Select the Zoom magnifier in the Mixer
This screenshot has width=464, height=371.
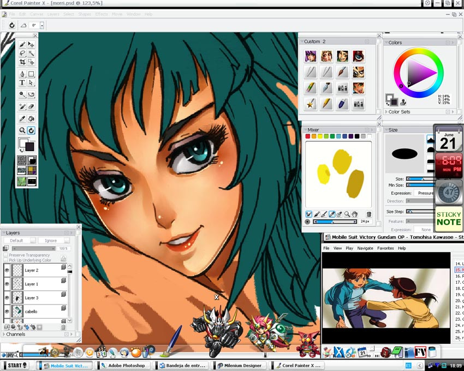pos(347,214)
